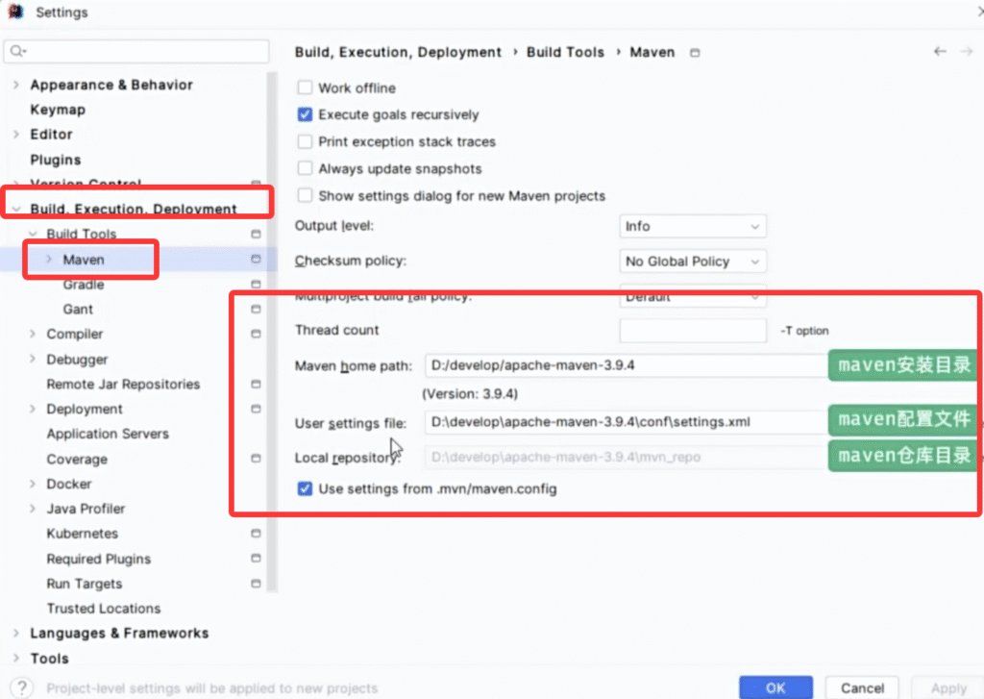
Task: Select Keymap in the settings tree
Action: pyautogui.click(x=58, y=110)
